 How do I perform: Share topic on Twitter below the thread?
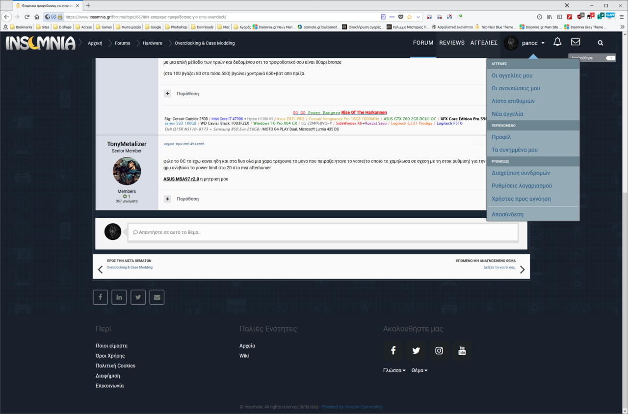point(138,297)
